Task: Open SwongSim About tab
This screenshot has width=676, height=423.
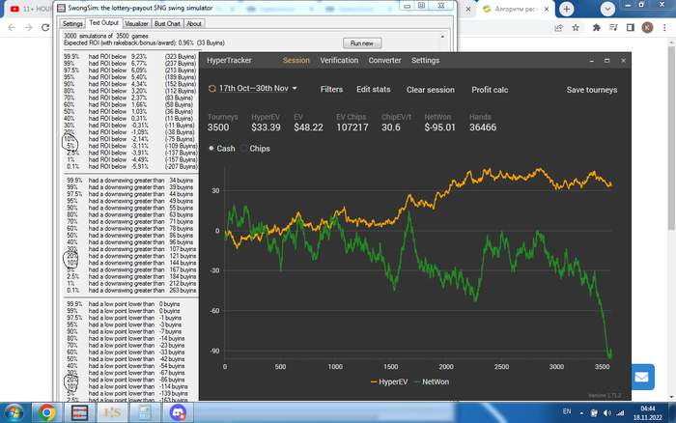Action: tap(194, 24)
